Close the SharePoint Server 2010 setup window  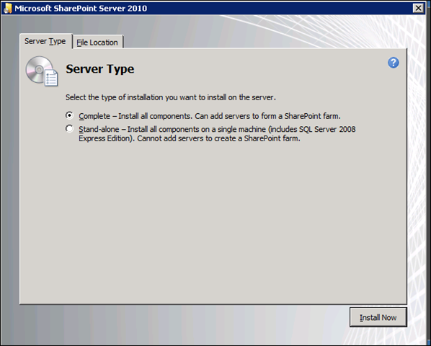[x=418, y=8]
